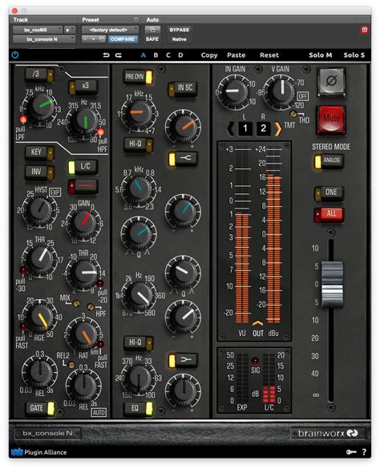380x469 pixels.
Task: Select channel 2 box
Action: 263,128
